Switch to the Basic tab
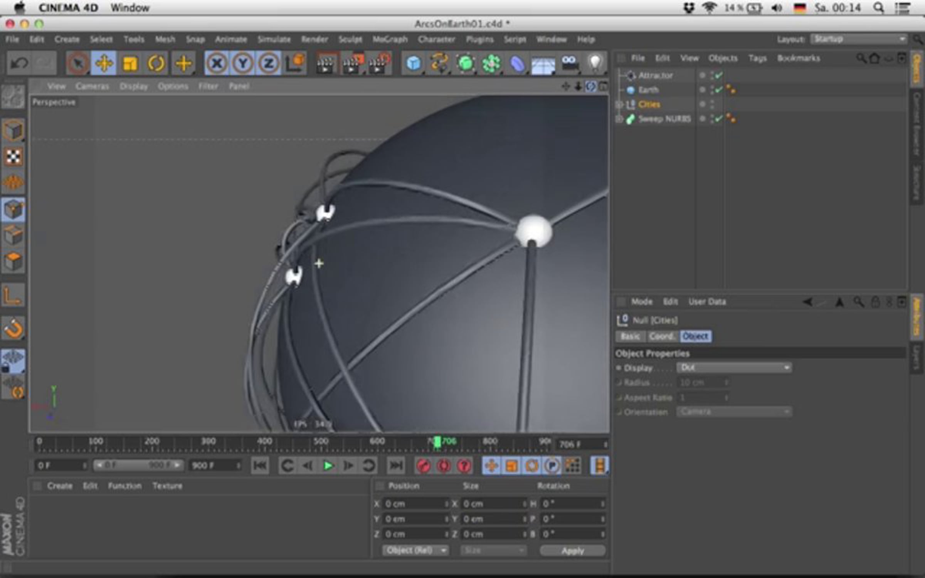The height and width of the screenshot is (578, 925). [631, 336]
